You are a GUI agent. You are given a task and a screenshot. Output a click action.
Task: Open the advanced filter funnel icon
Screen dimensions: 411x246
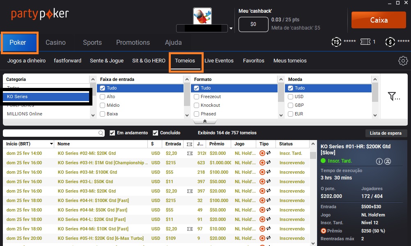coord(394,96)
